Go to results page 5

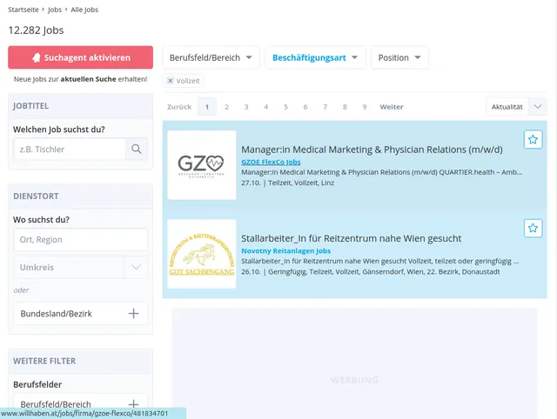coord(285,107)
